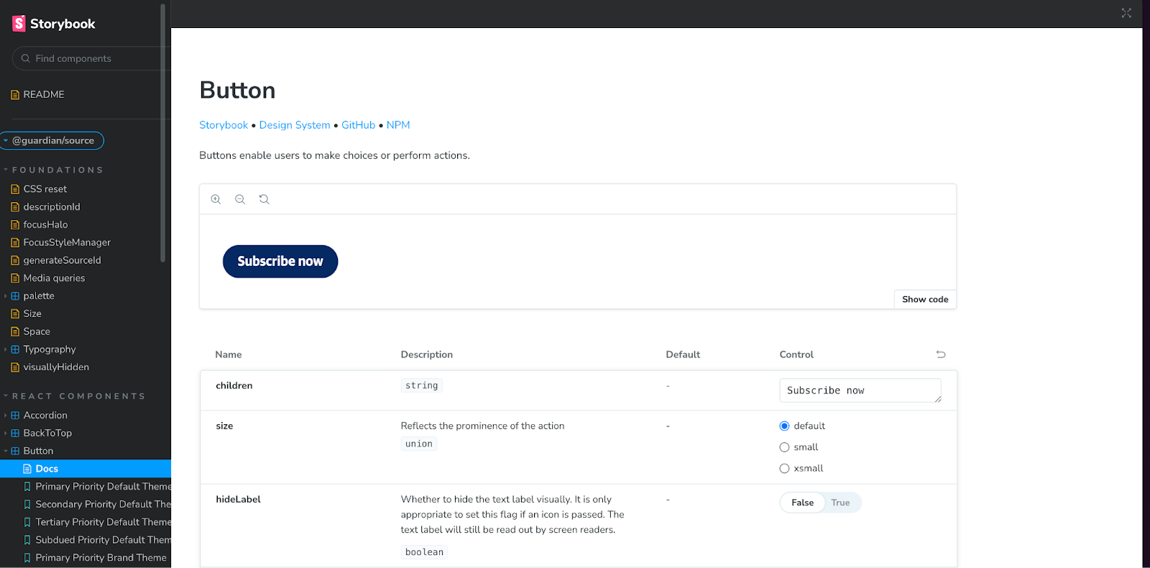Follow the Storybook link
The width and height of the screenshot is (1150, 568).
point(224,125)
